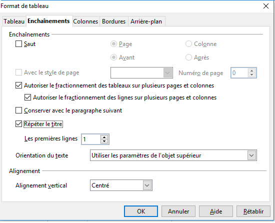The height and width of the screenshot is (223, 275).
Task: Reset settings using the Rétablir button
Action: tap(253, 211)
